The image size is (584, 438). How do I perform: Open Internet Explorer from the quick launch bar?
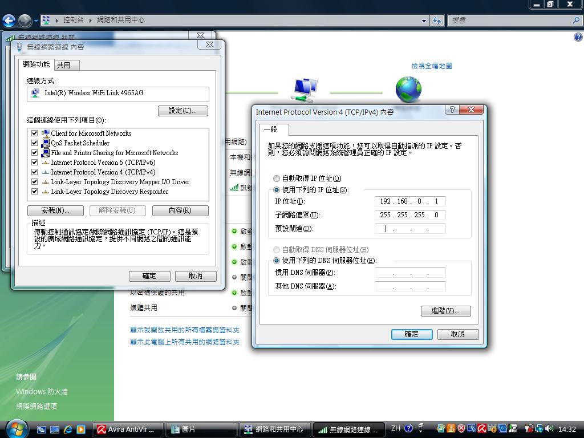point(68,429)
